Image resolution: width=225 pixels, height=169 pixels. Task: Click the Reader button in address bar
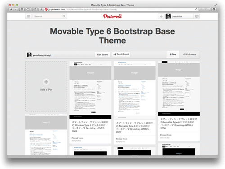click(x=204, y=9)
